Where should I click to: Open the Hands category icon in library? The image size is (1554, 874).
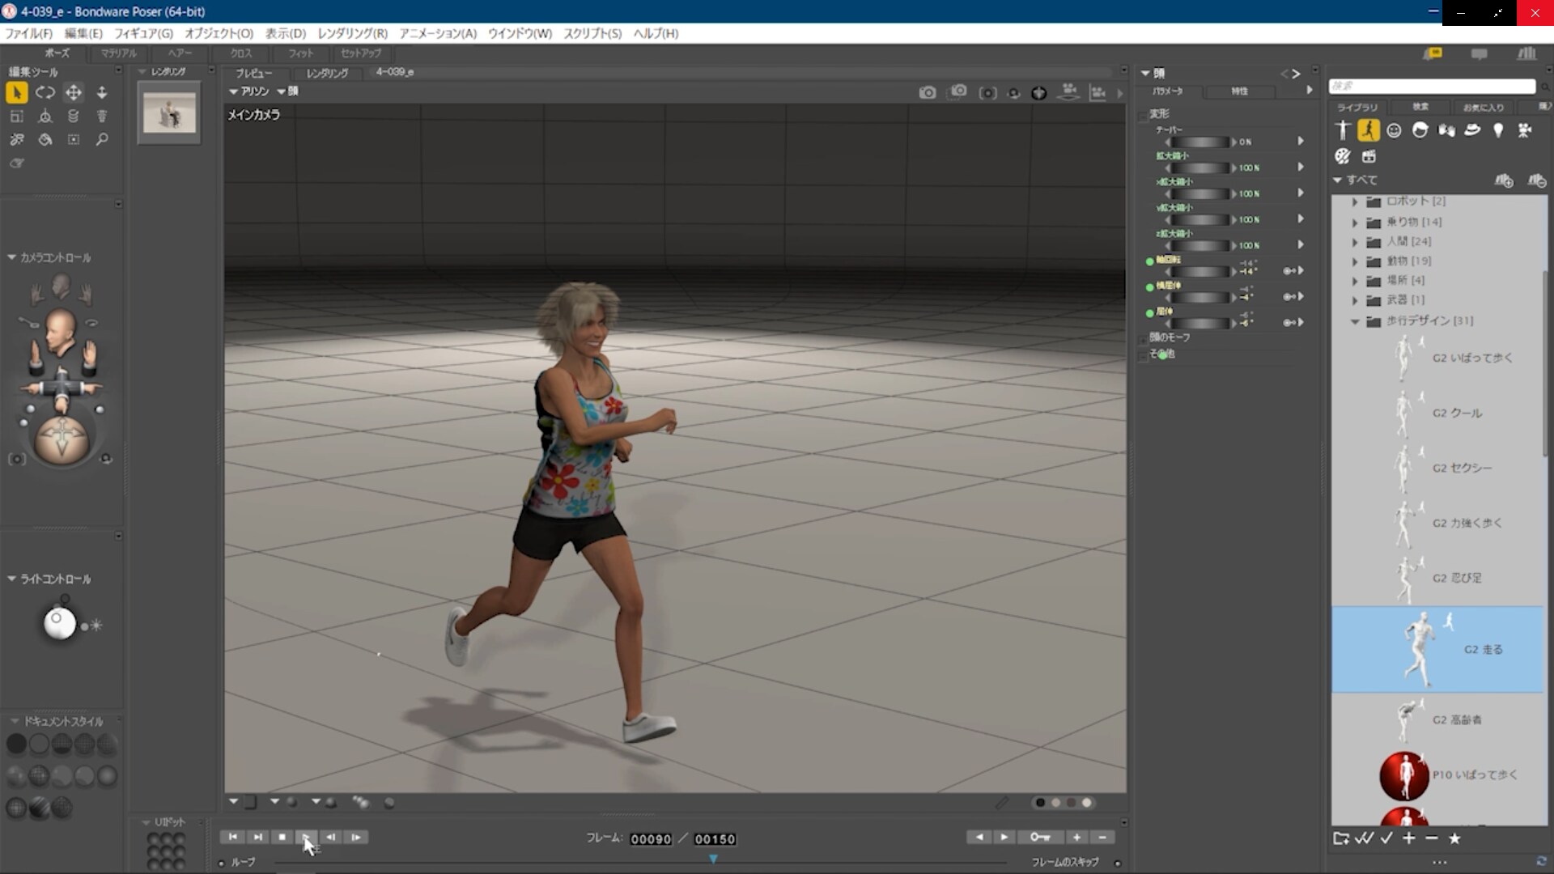click(1446, 130)
